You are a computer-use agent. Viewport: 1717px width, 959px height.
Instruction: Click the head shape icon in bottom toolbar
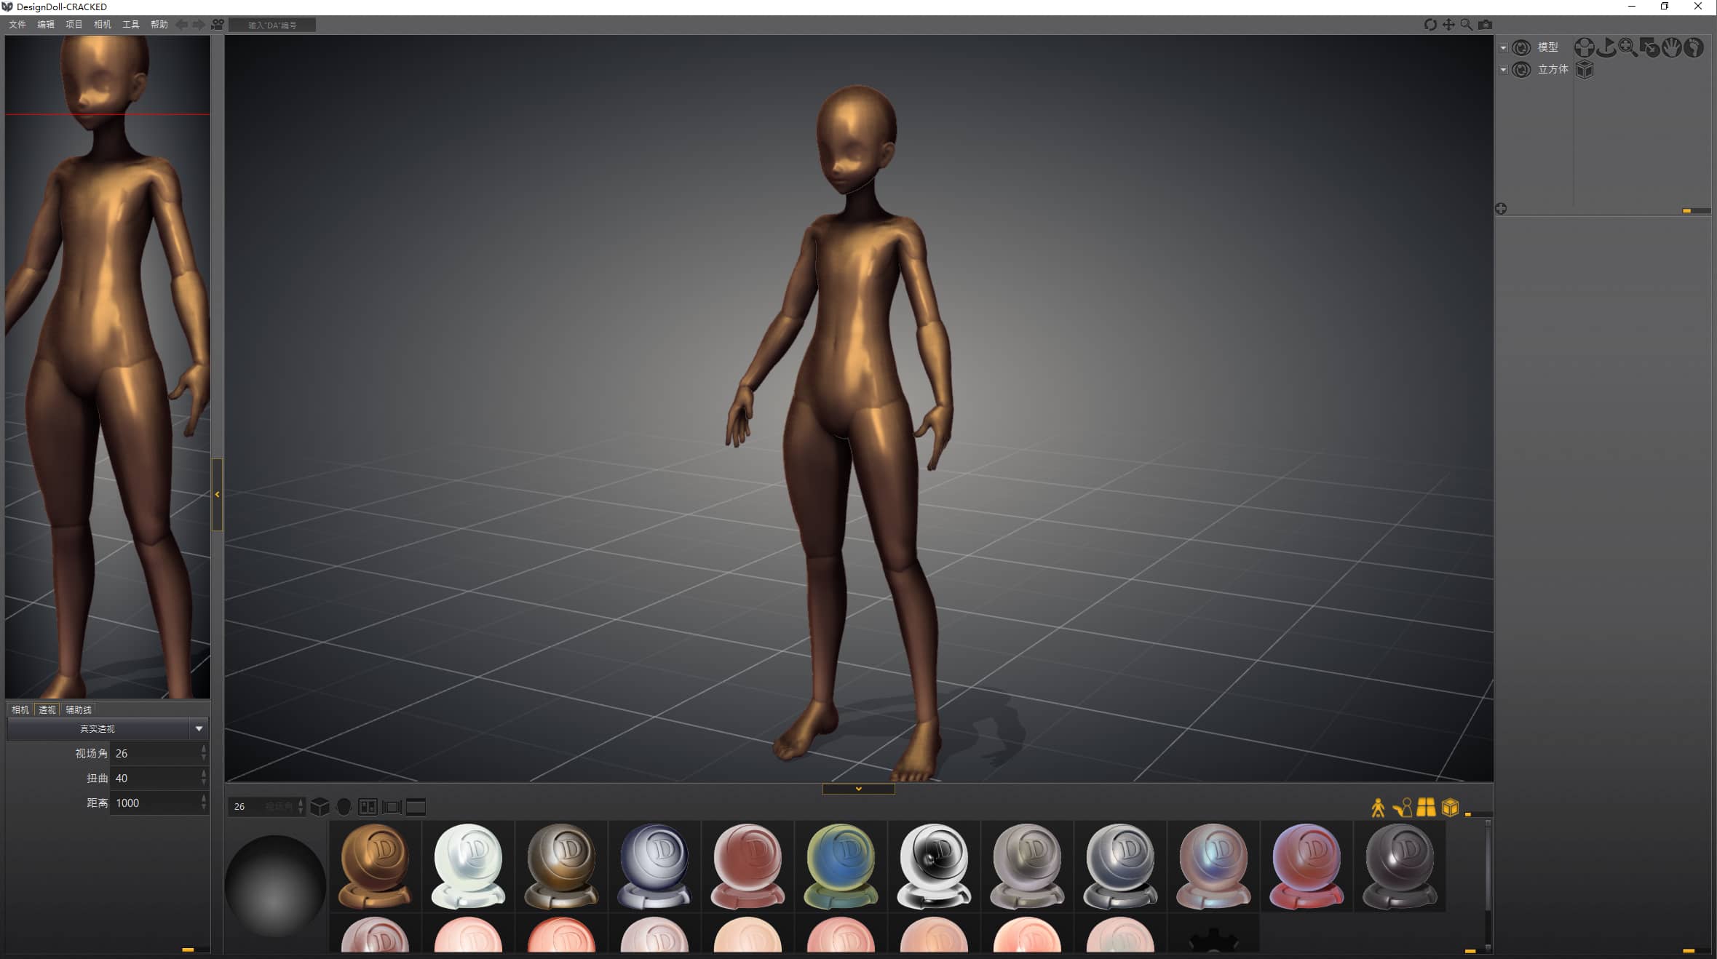point(344,807)
